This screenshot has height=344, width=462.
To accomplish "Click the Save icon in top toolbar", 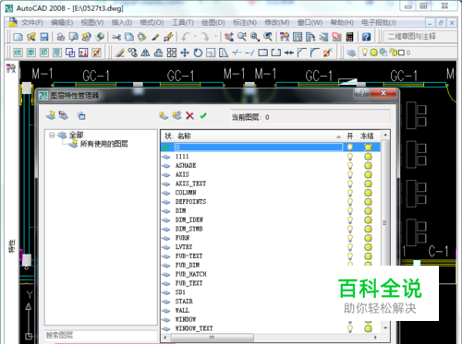I will tap(44, 37).
